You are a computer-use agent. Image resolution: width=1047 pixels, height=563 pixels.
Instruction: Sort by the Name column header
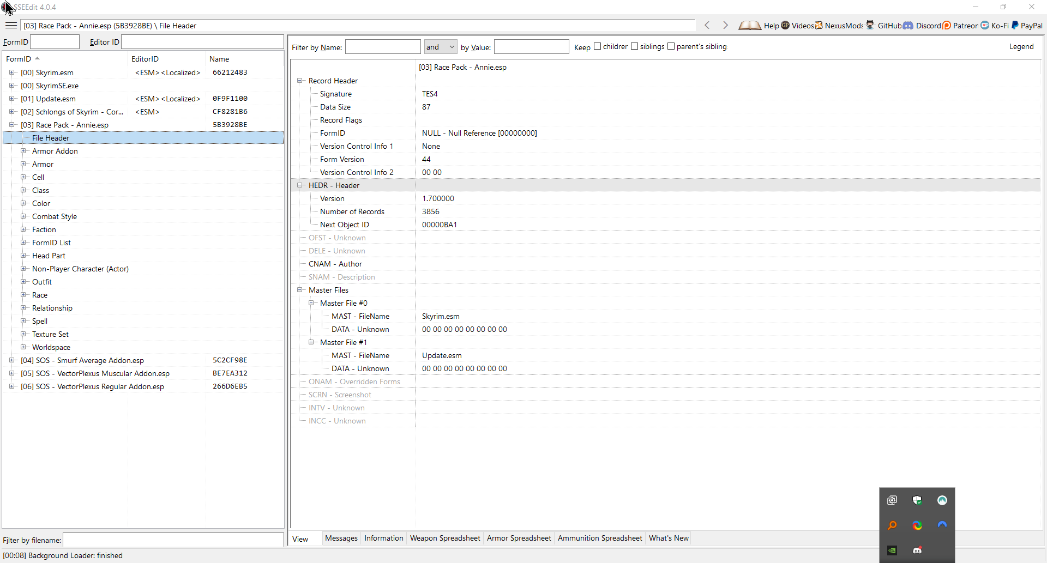(245, 59)
